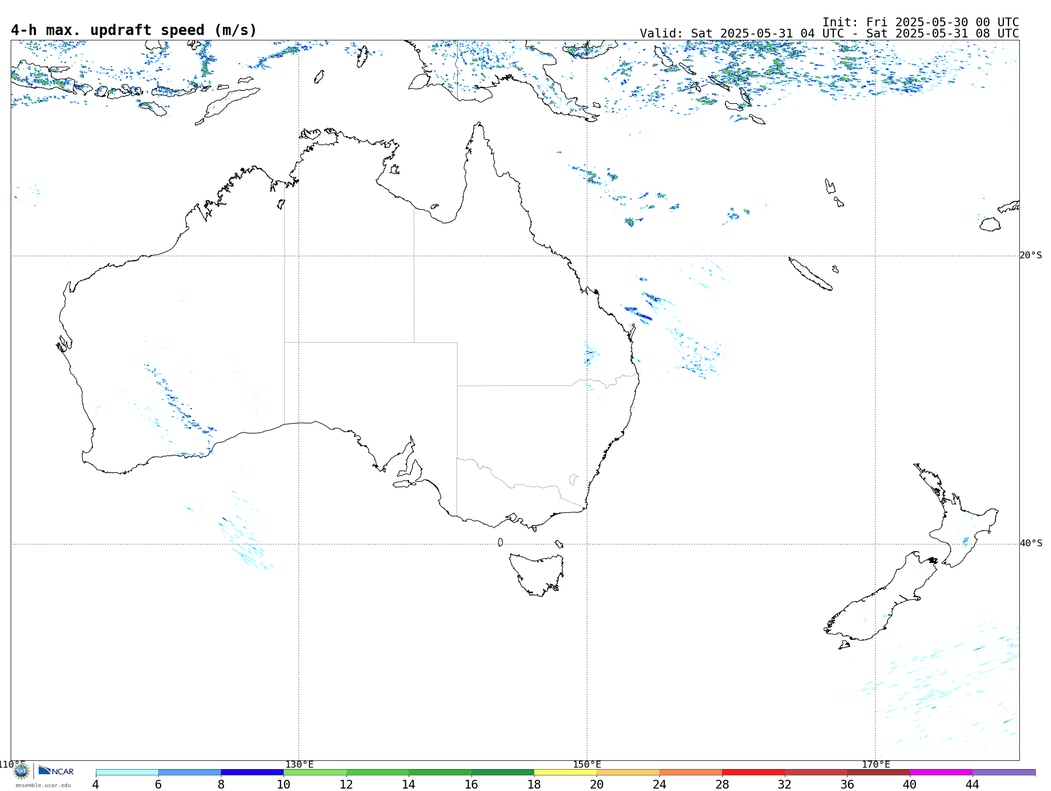Click the Init time 'Fri 2025-05-30 00 UTC'
The image size is (1051, 791).
click(942, 22)
